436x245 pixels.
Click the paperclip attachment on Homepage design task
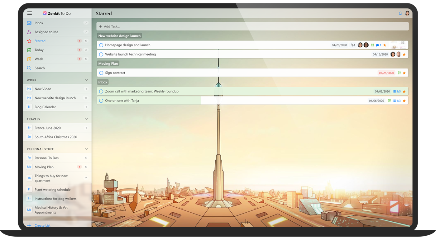coord(352,45)
